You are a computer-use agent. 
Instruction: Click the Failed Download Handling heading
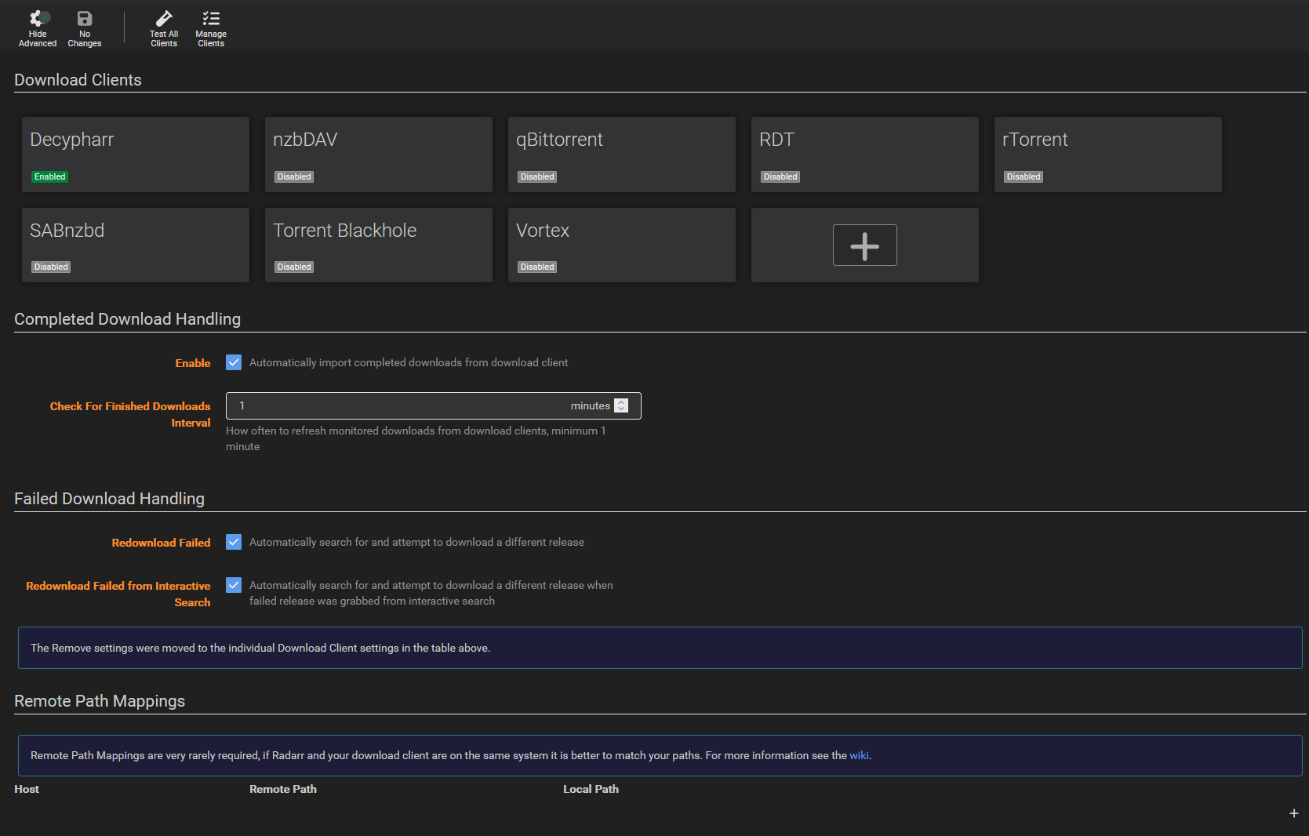click(x=109, y=499)
